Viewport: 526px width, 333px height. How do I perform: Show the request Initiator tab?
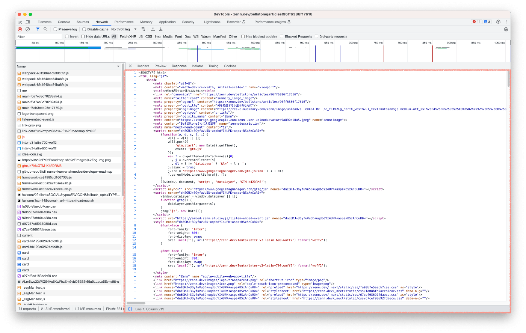197,66
